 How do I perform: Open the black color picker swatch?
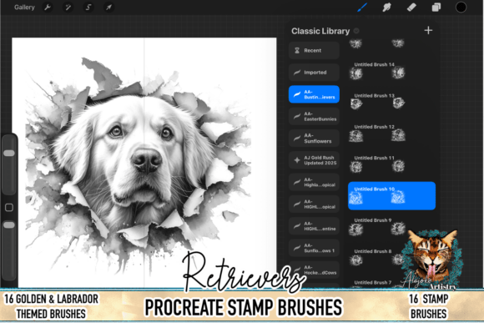click(461, 8)
